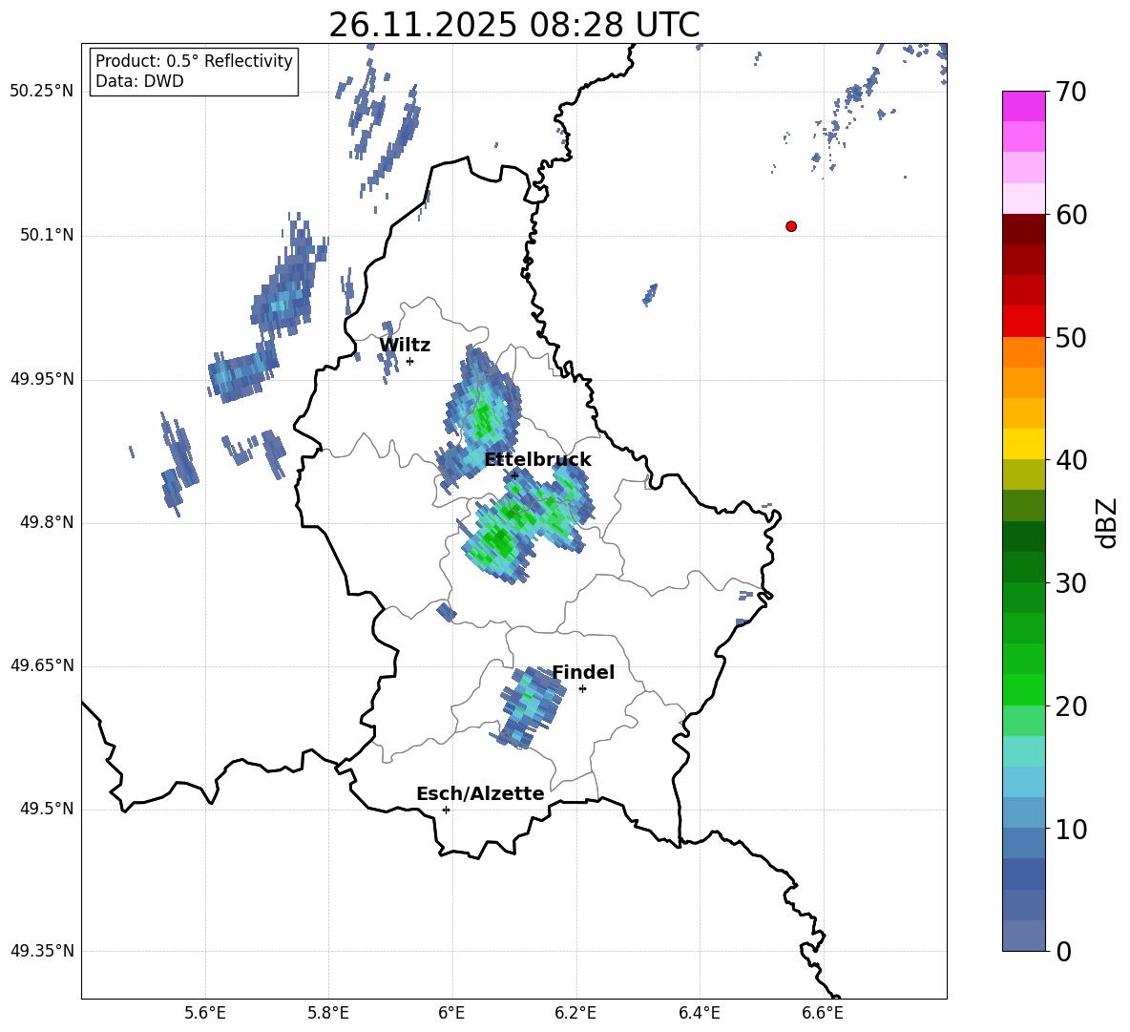
Task: Click the dBZ colorbar axis label
Action: click(x=1107, y=522)
